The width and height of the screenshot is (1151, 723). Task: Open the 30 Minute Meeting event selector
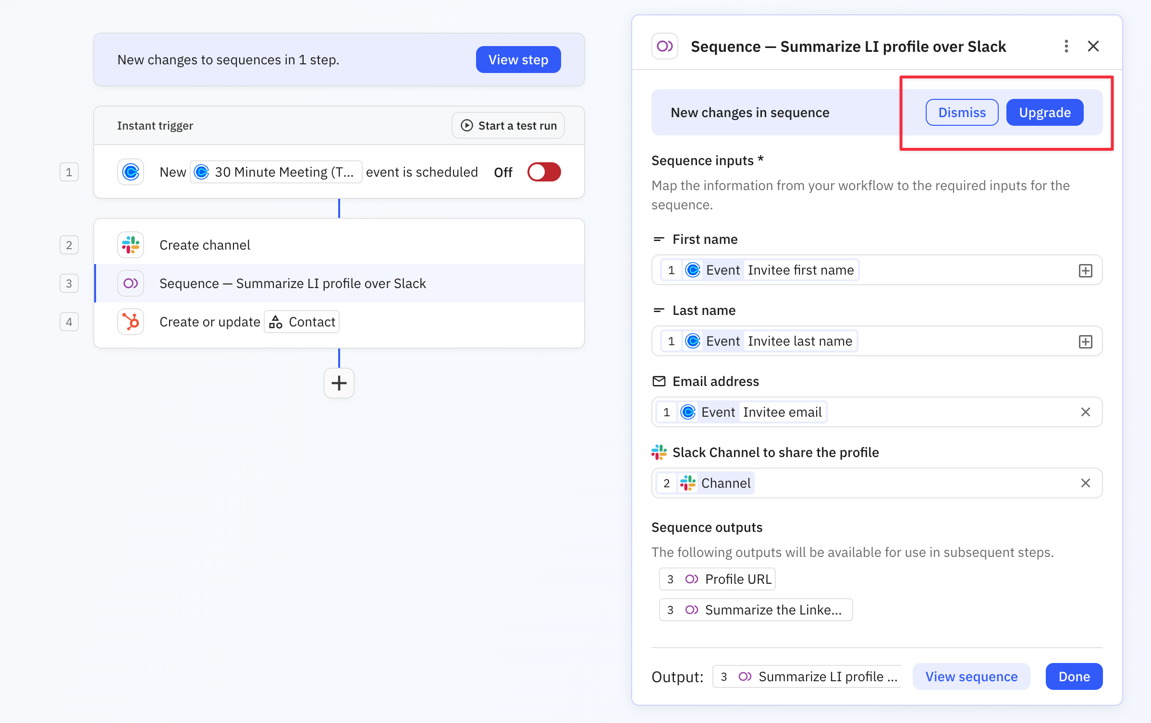click(276, 171)
